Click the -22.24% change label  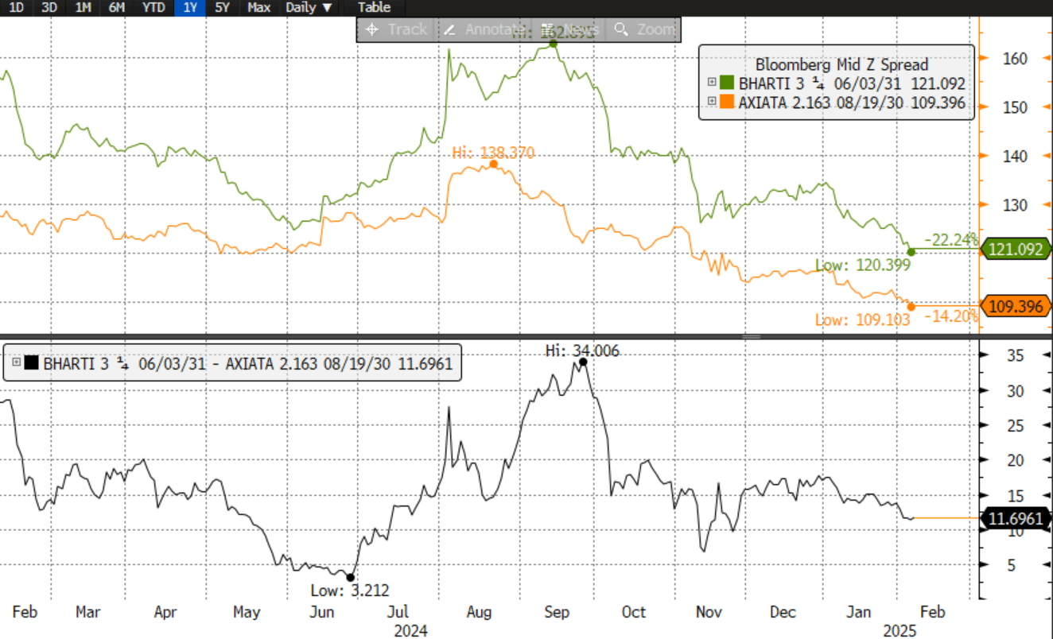point(951,240)
